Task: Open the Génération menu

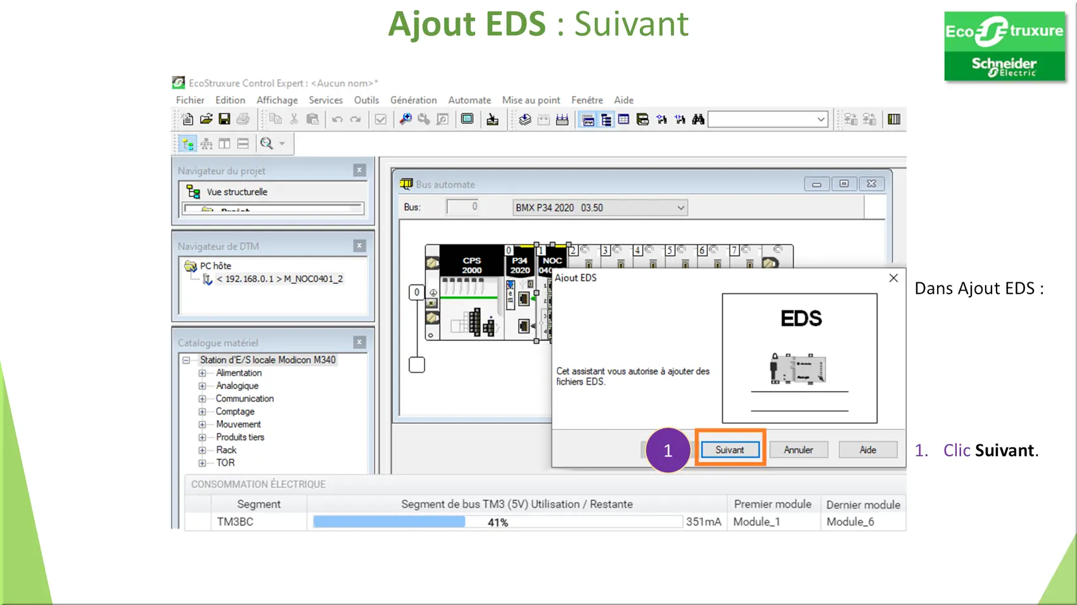Action: (x=414, y=100)
